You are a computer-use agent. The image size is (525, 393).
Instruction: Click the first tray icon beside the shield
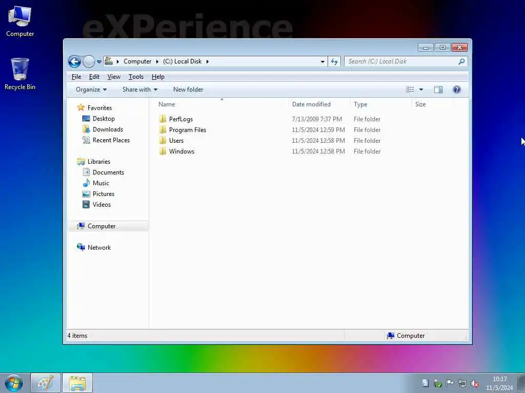point(425,383)
